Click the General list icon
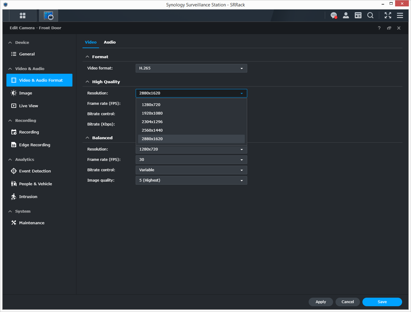The height and width of the screenshot is (312, 411). 14,54
